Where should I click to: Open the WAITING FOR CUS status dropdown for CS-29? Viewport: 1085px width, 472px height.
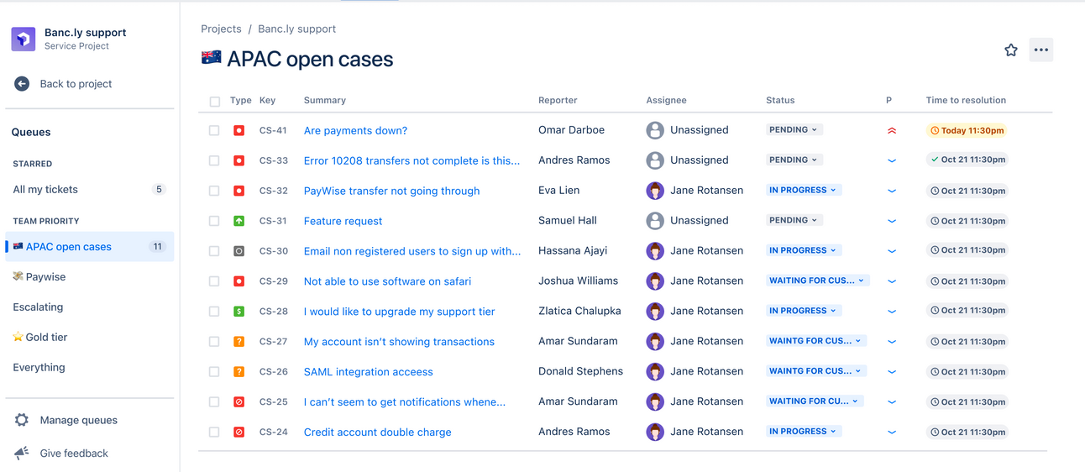click(817, 281)
